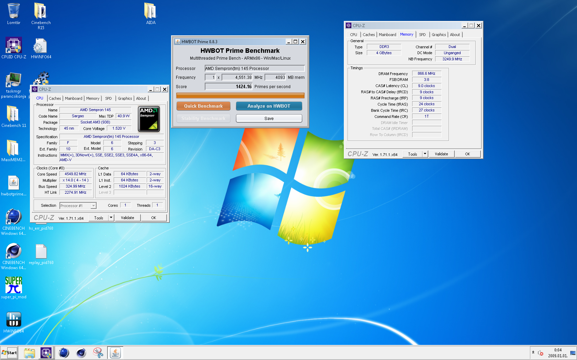Start the Quick Benchmark

(203, 106)
